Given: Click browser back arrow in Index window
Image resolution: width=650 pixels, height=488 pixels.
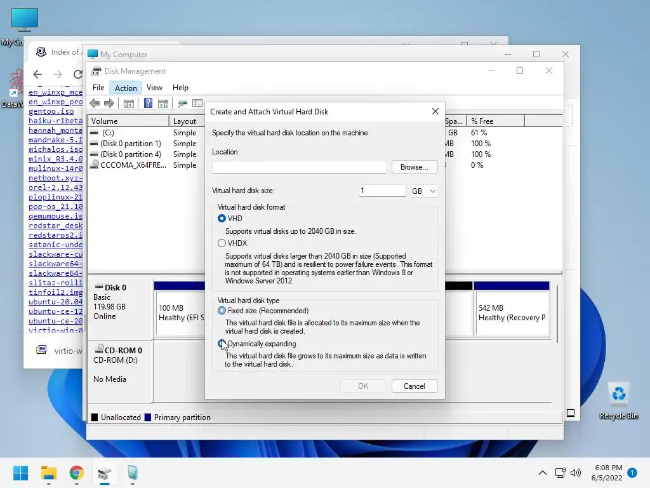Looking at the screenshot, I should click(x=37, y=74).
